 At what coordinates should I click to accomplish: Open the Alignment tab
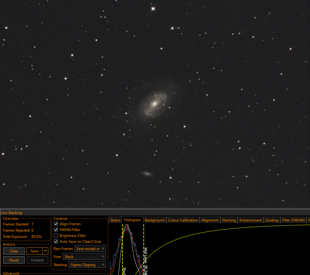pyautogui.click(x=210, y=220)
